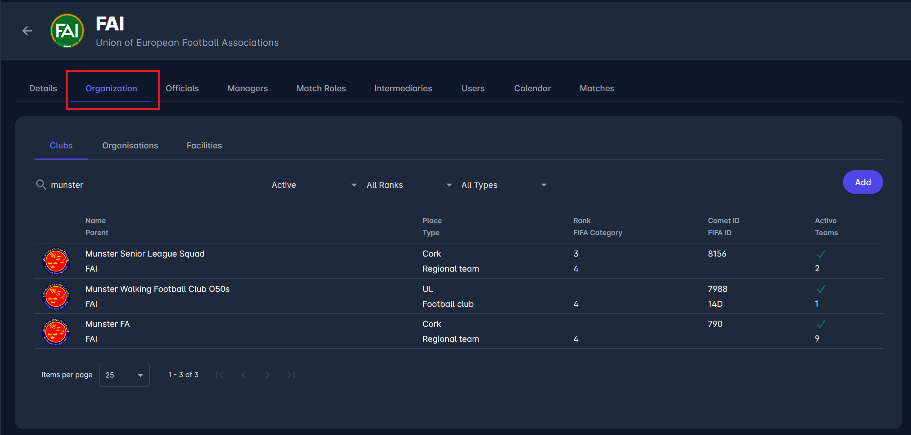Switch to the Facilities sub-tab
This screenshot has width=911, height=435.
point(204,145)
